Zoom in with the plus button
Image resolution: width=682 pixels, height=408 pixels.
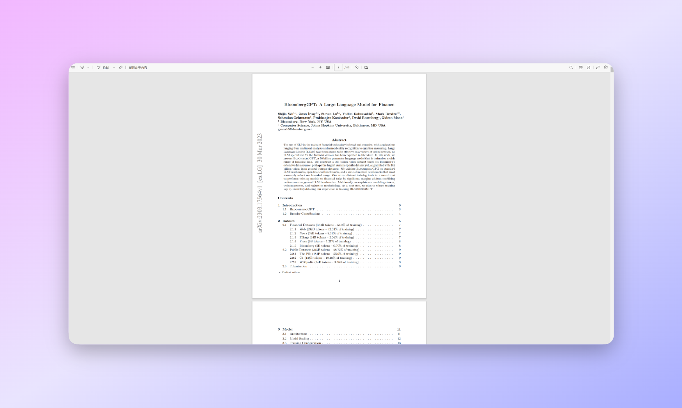(320, 67)
